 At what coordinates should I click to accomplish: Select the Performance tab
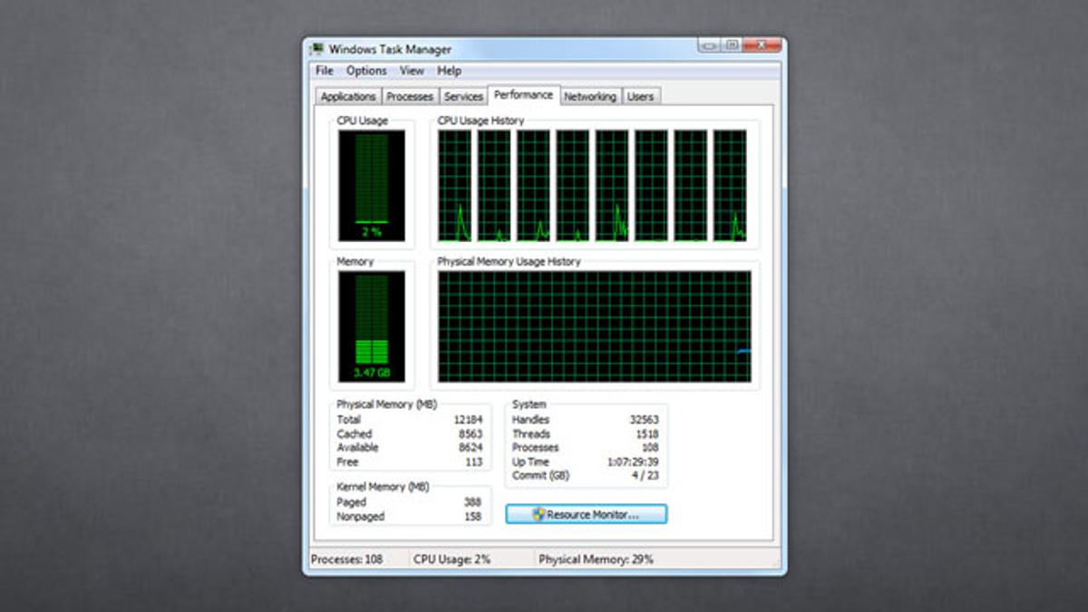point(523,94)
